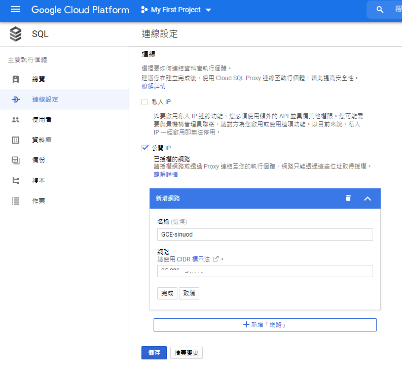
Task: Click the 主要執行個體 sidebar label
Action: click(x=27, y=60)
